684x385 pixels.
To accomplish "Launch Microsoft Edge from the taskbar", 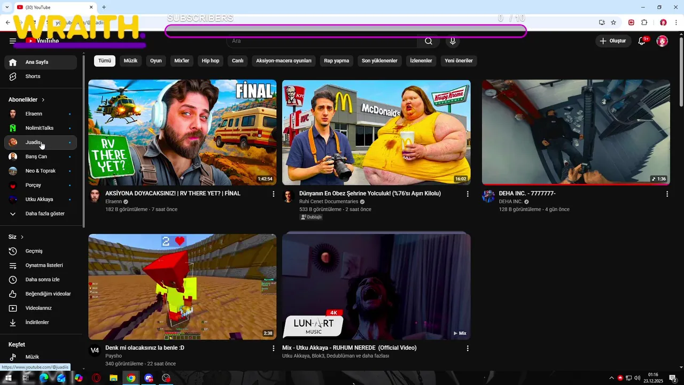I will click(44, 378).
